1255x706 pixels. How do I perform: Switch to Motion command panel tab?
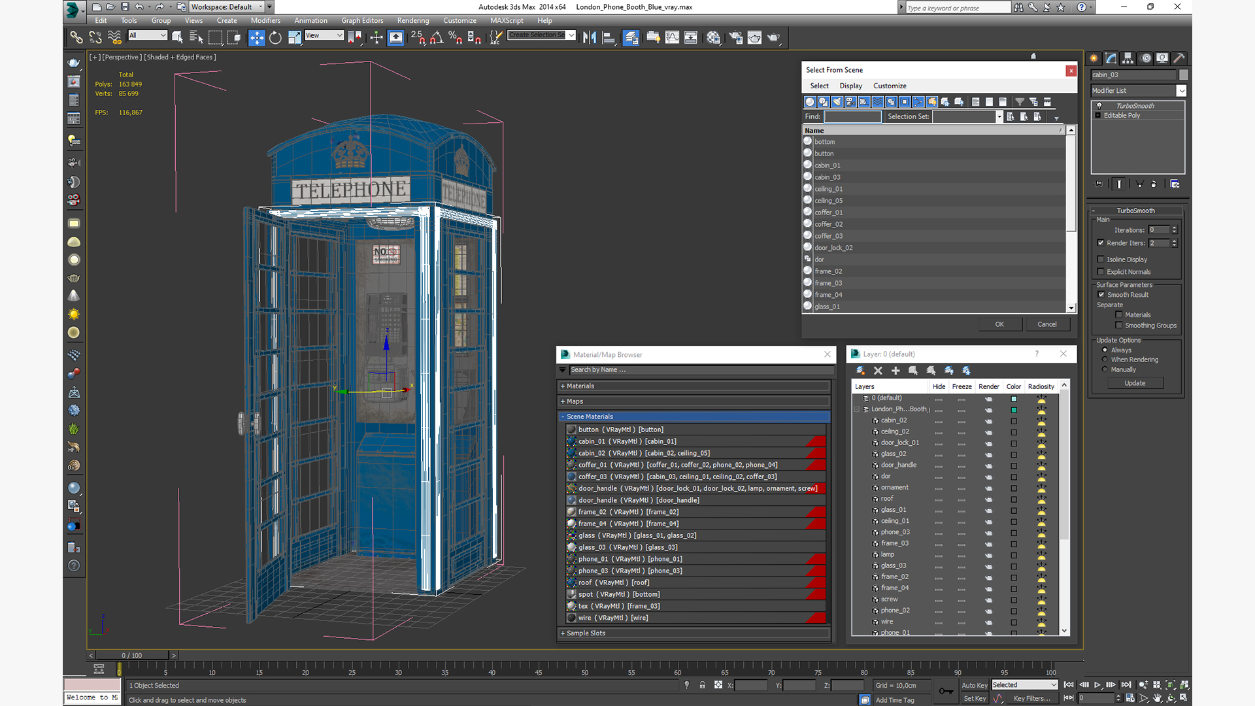coord(1145,58)
